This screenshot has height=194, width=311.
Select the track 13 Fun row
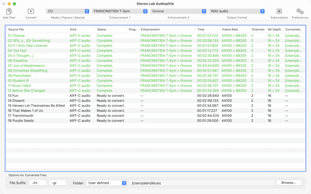[97, 96]
